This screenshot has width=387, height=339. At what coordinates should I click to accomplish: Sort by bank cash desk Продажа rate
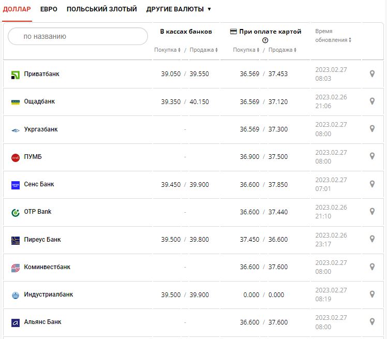click(x=203, y=50)
